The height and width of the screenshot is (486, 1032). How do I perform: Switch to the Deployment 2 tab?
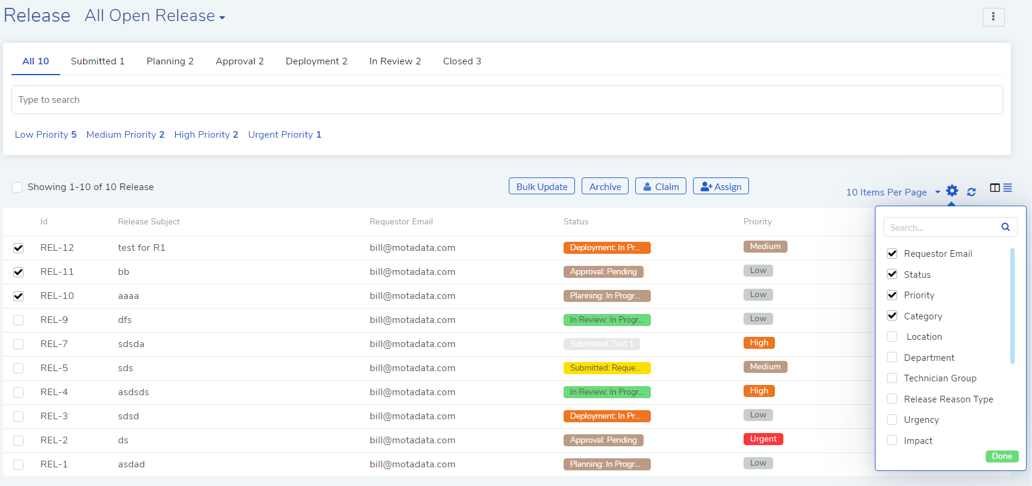click(x=316, y=61)
